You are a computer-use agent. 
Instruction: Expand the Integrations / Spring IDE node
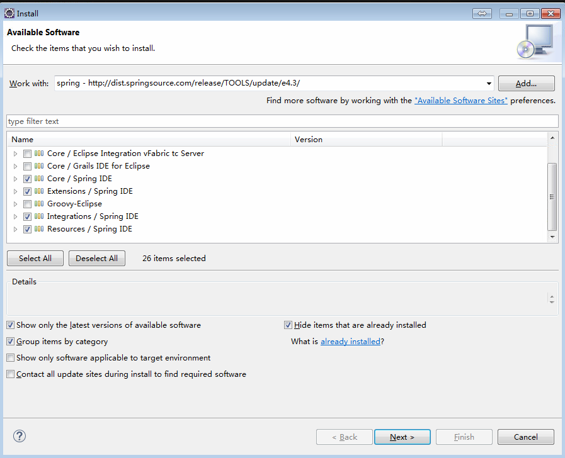[x=15, y=216]
